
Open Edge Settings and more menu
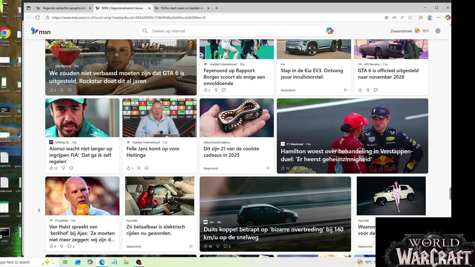tap(439, 17)
